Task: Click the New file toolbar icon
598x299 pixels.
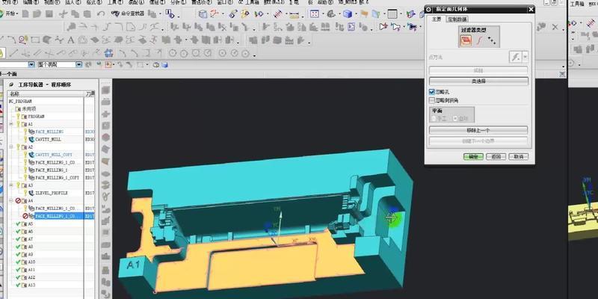Action: pyautogui.click(x=25, y=14)
